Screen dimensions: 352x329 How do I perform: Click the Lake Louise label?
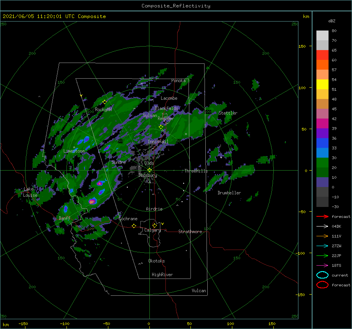click(30, 192)
